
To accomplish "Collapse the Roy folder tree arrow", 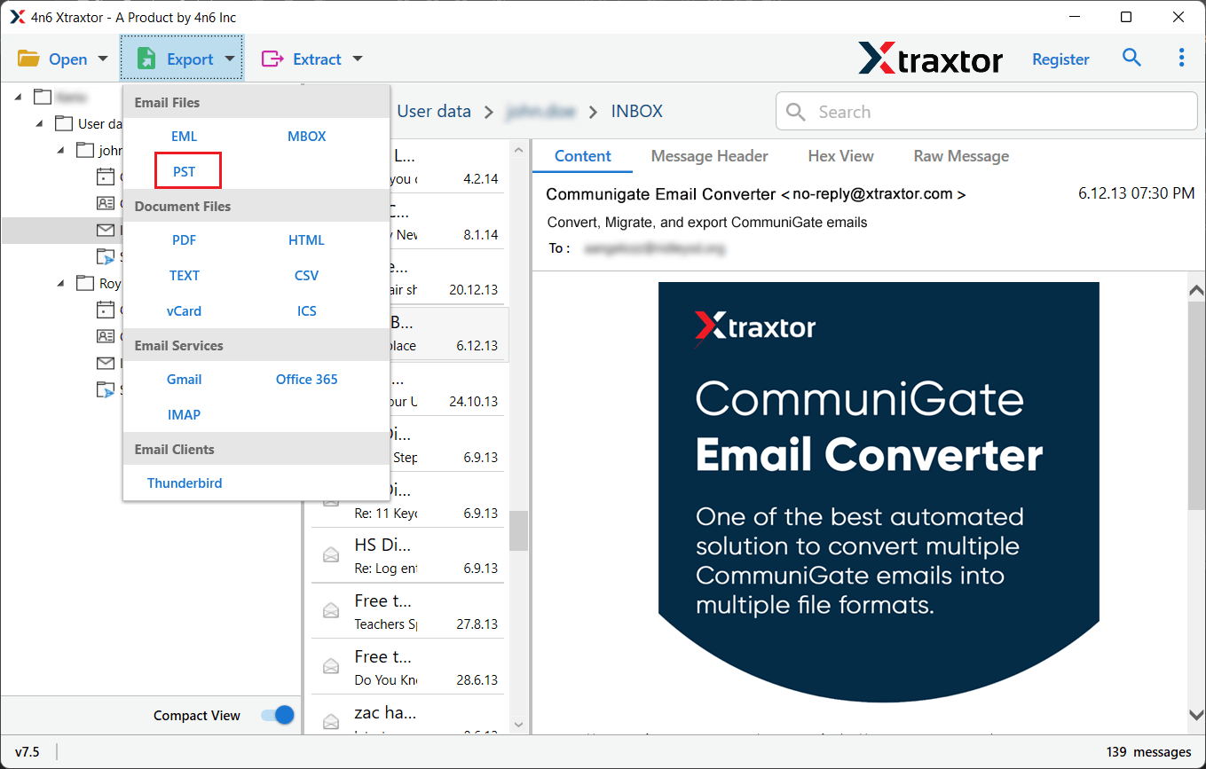I will tap(61, 283).
